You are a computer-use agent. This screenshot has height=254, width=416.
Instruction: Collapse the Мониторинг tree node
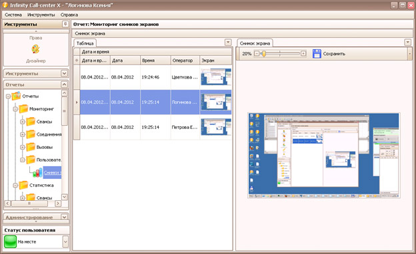point(15,109)
